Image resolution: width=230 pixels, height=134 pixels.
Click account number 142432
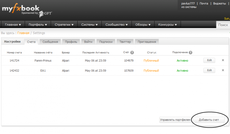(14, 71)
